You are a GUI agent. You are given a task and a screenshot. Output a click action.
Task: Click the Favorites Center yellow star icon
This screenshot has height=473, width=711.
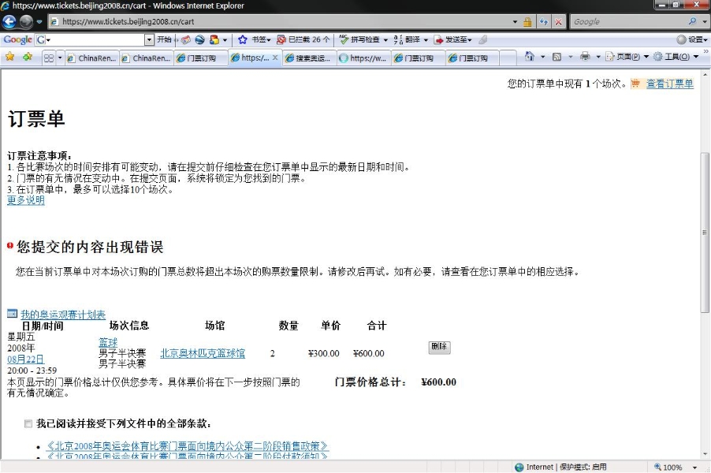coord(9,57)
